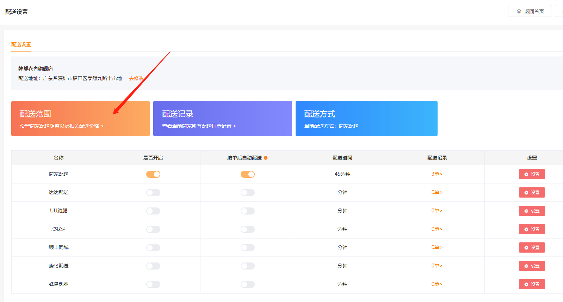Click the home icon in 返回首页 button

519,11
